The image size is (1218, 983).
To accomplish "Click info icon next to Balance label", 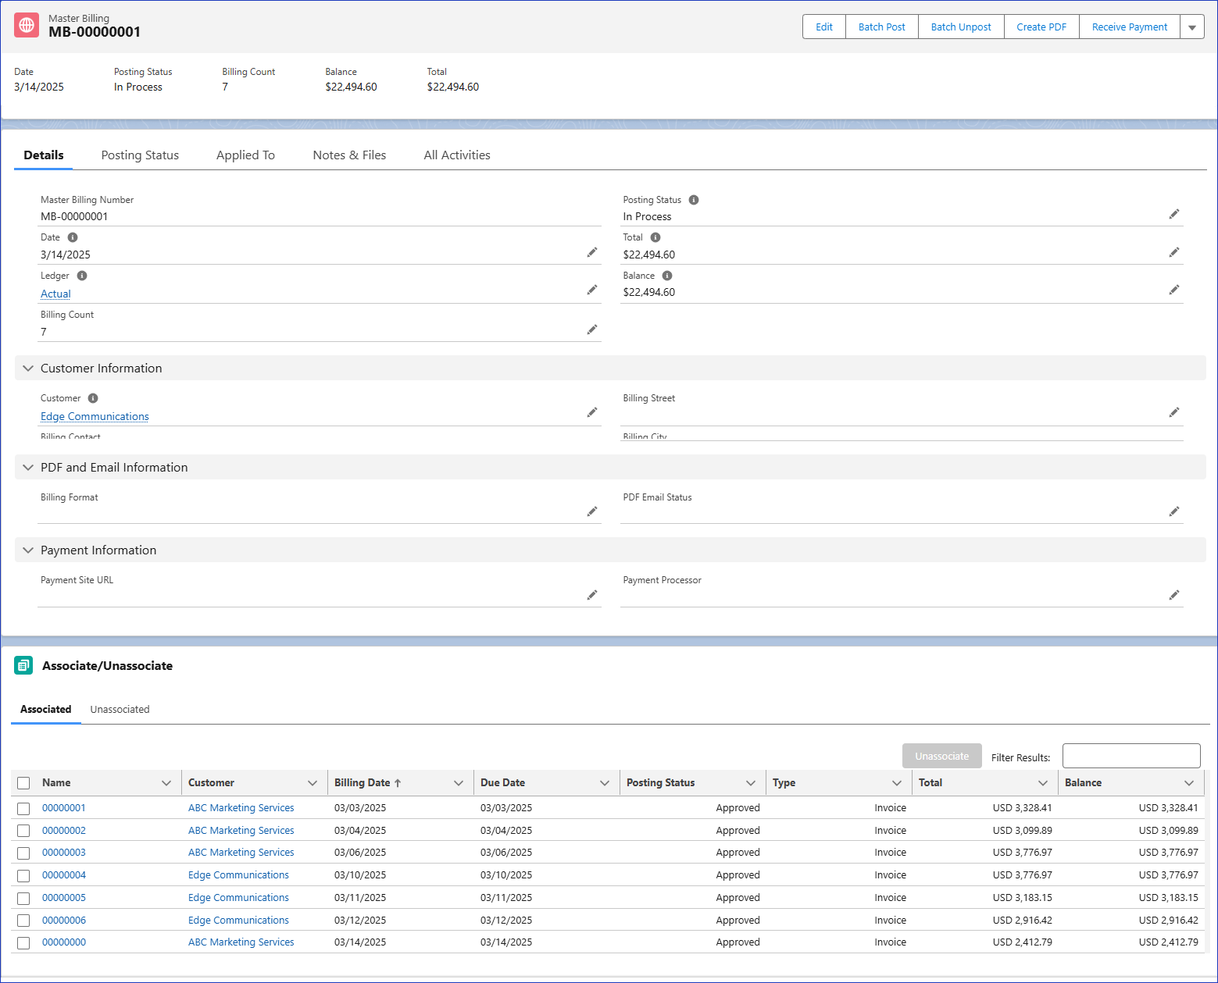I will coord(667,276).
